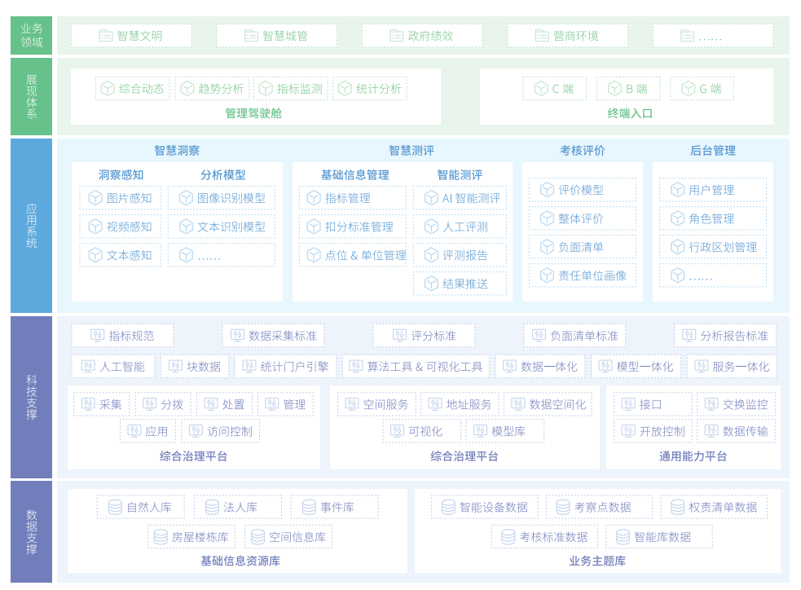Open the 终端入口 section title
Image resolution: width=801 pixels, height=590 pixels.
630,113
